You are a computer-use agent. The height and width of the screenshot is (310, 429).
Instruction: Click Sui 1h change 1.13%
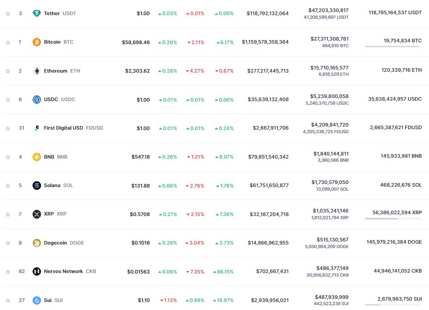coord(169,301)
